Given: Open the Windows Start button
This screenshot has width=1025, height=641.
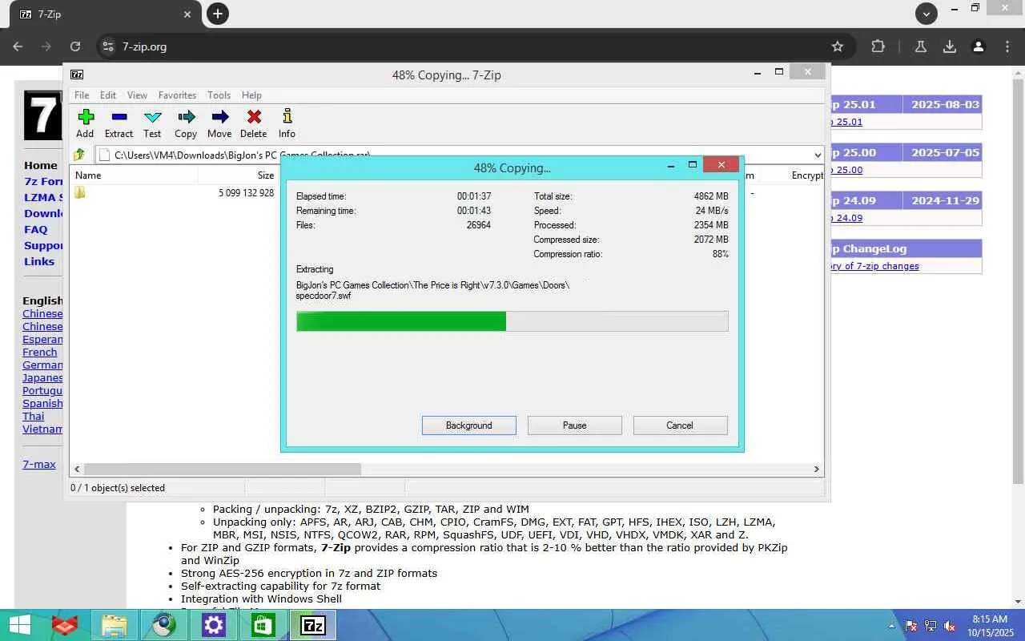Looking at the screenshot, I should tap(20, 625).
